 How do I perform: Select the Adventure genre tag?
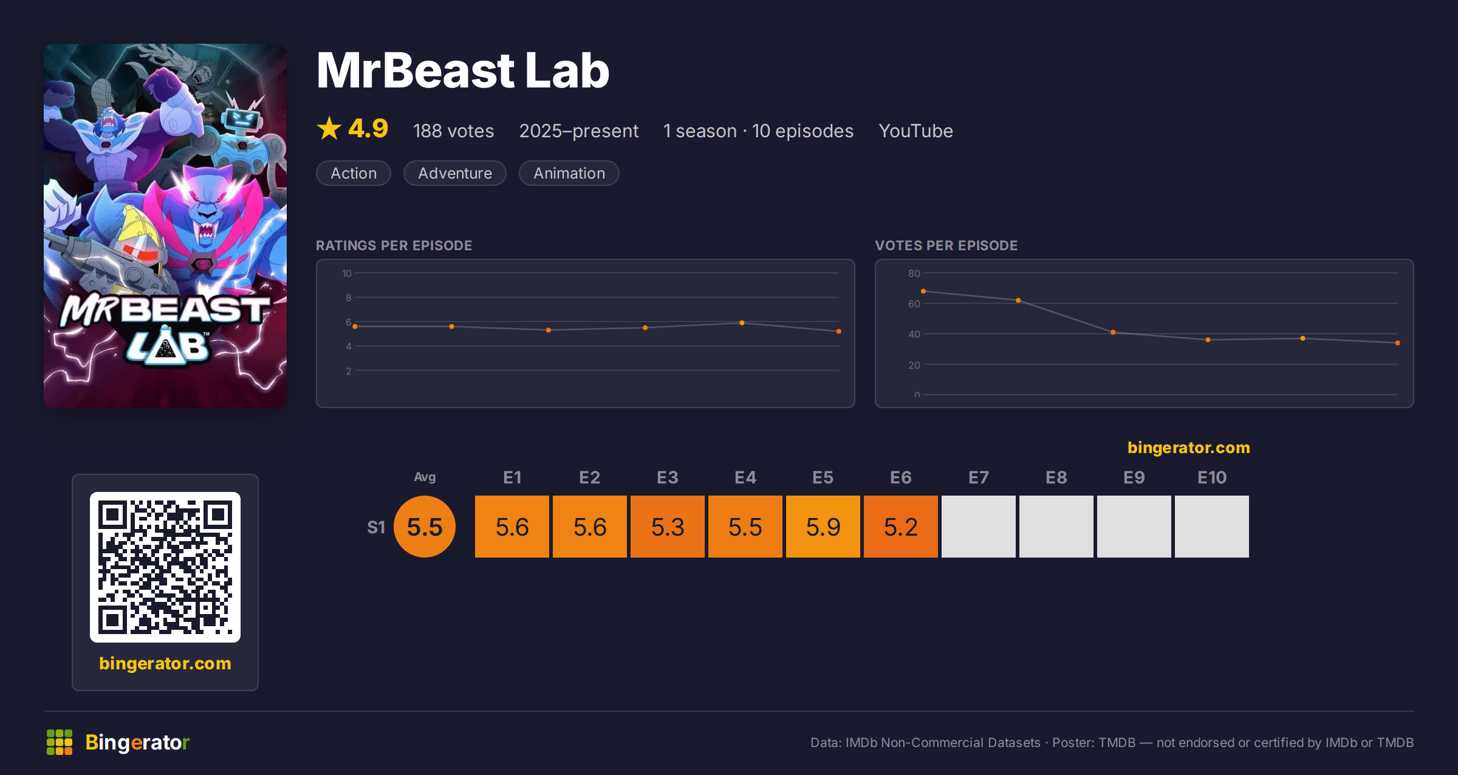[x=455, y=173]
